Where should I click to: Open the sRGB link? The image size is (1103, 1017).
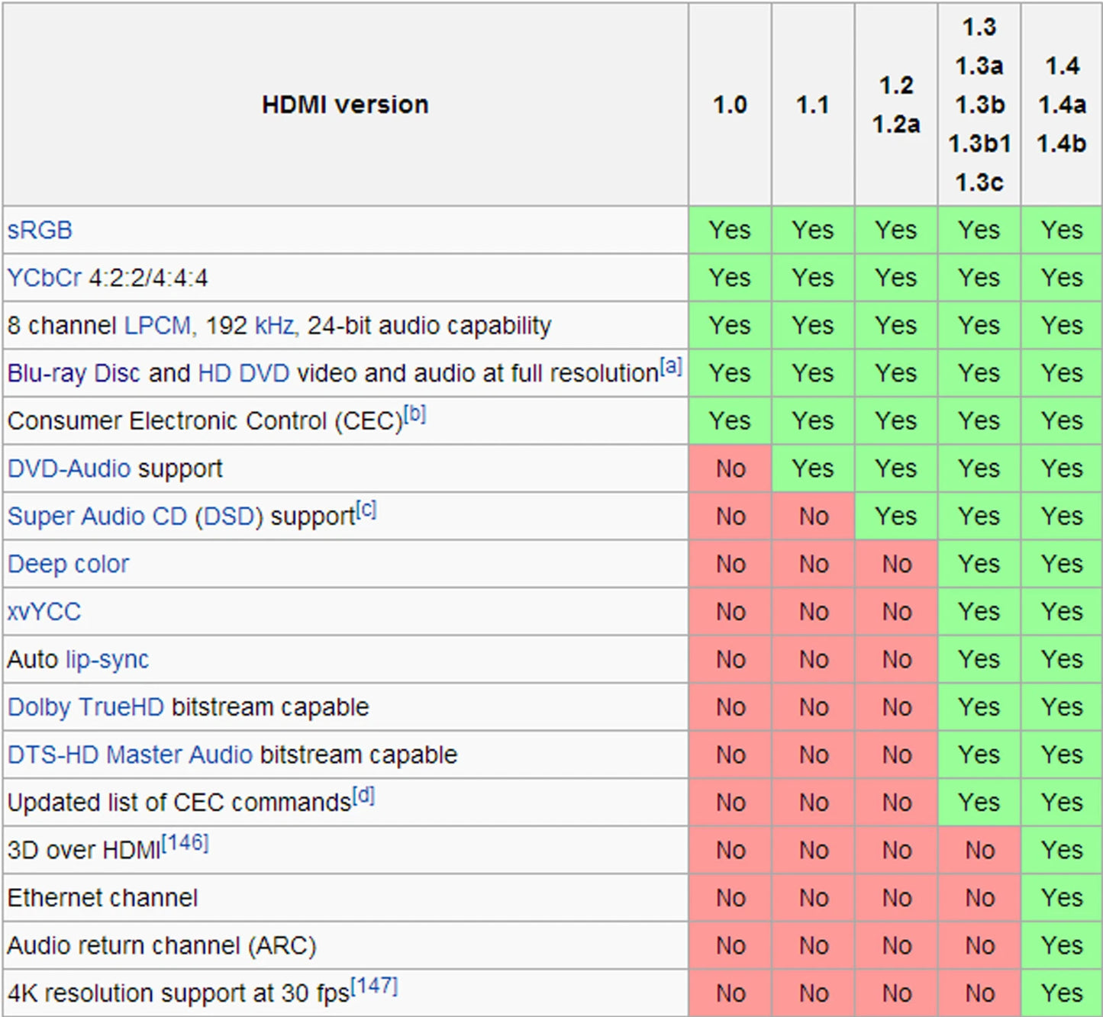click(40, 230)
